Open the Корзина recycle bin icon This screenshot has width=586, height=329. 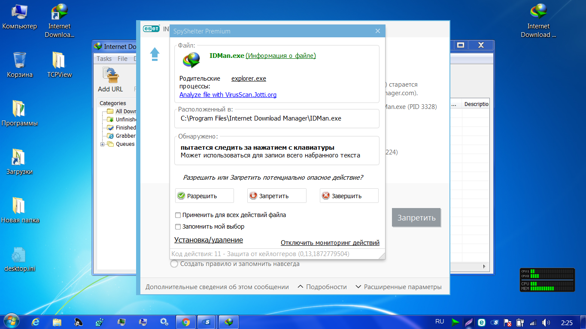20,65
